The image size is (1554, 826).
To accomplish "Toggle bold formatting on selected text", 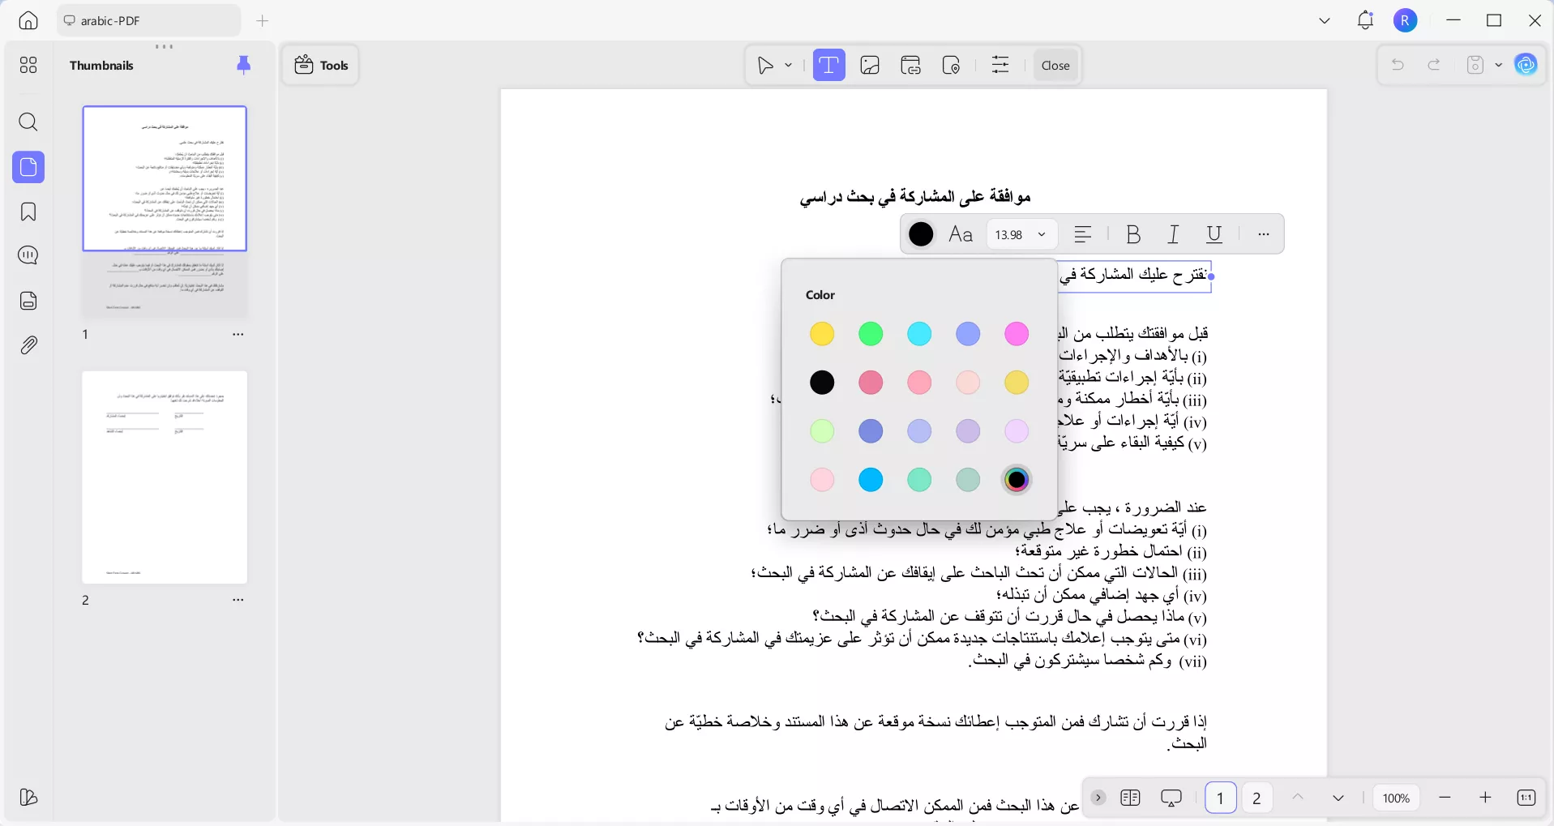I will click(1132, 234).
